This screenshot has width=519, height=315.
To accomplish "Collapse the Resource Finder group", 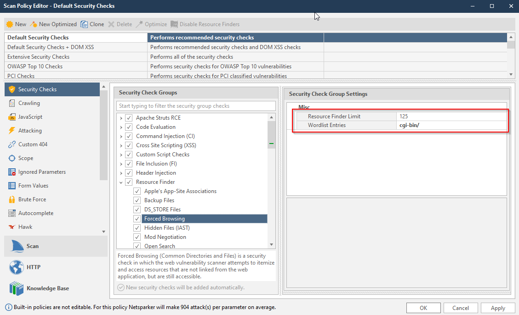I will point(120,182).
